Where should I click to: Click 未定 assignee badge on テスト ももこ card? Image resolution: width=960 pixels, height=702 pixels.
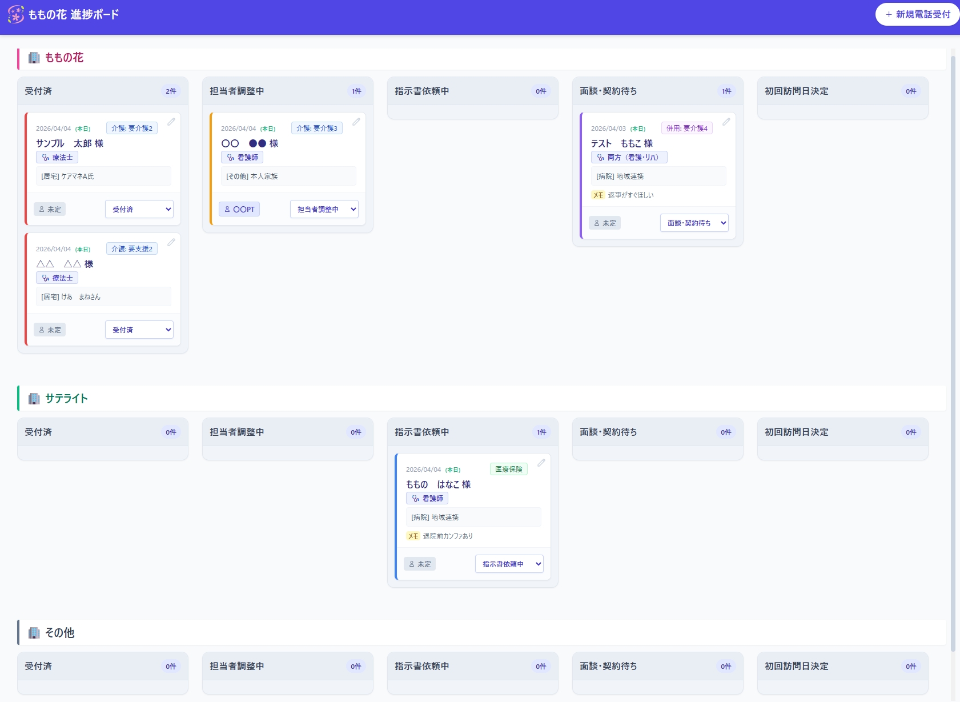(604, 223)
